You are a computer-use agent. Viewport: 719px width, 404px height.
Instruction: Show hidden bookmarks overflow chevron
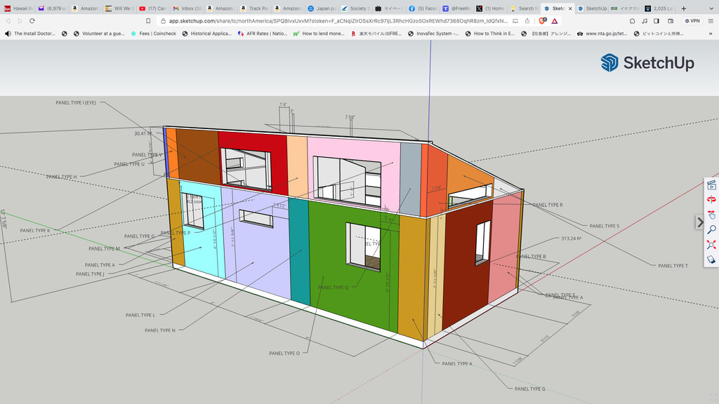[711, 34]
